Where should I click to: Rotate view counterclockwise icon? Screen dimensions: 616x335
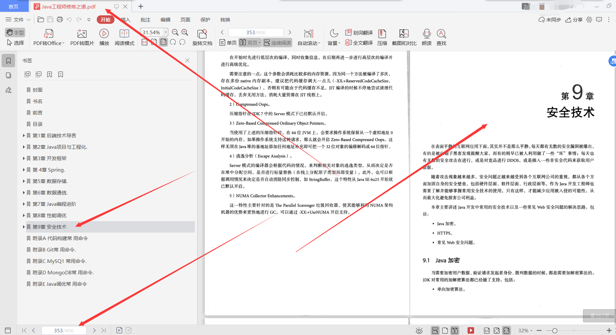pos(182,42)
